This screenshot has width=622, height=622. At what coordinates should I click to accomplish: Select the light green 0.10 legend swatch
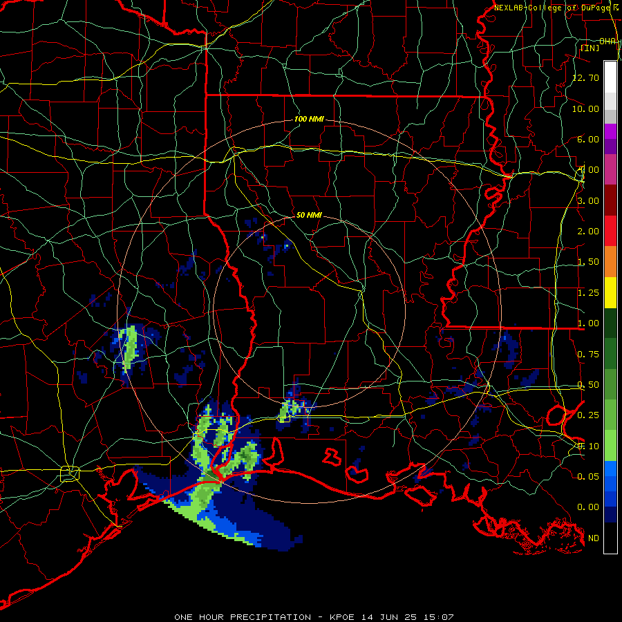pos(610,446)
